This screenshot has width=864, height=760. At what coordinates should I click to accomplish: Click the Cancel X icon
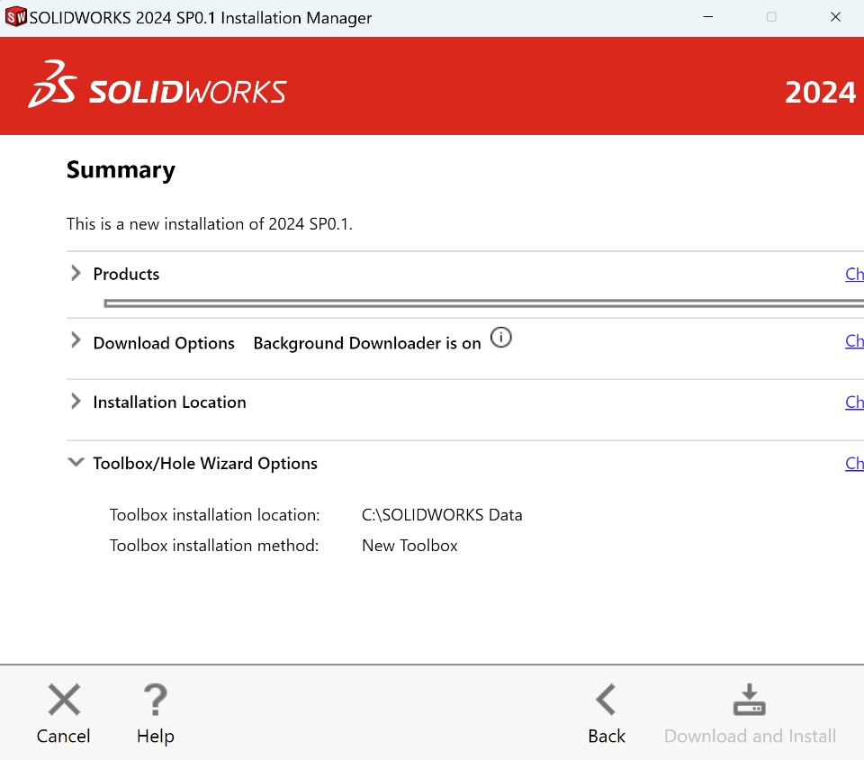[64, 700]
